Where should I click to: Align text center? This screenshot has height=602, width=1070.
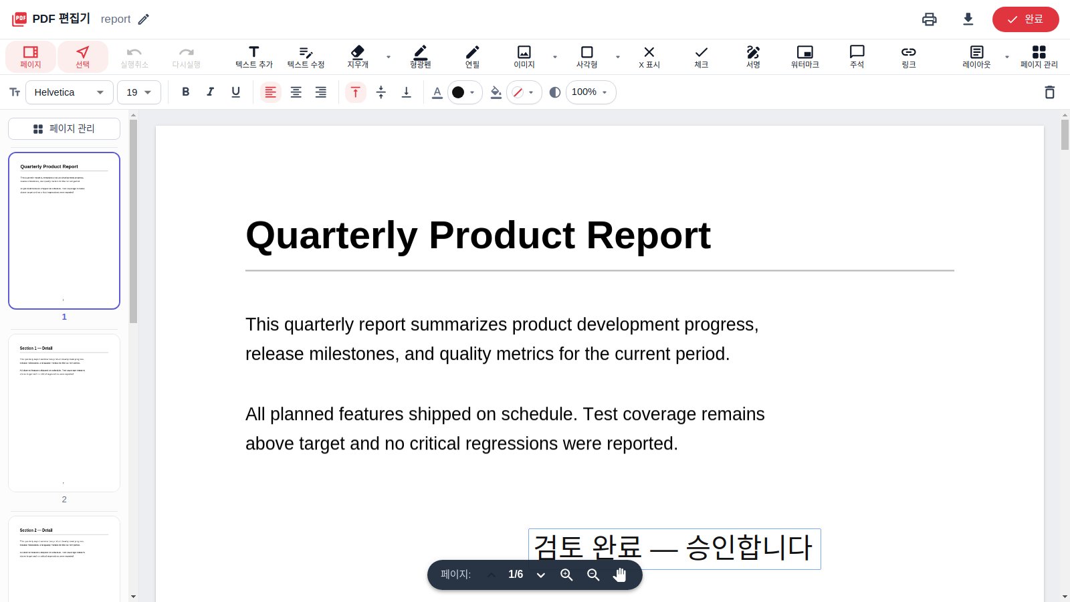(296, 92)
